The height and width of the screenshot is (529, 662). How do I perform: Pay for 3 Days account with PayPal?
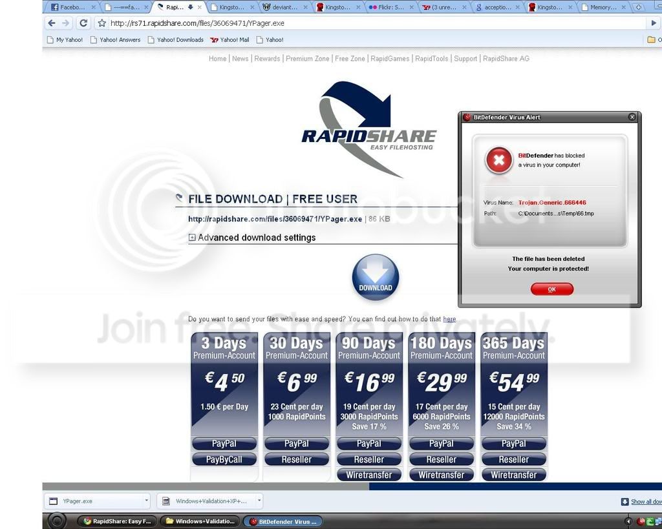(224, 443)
